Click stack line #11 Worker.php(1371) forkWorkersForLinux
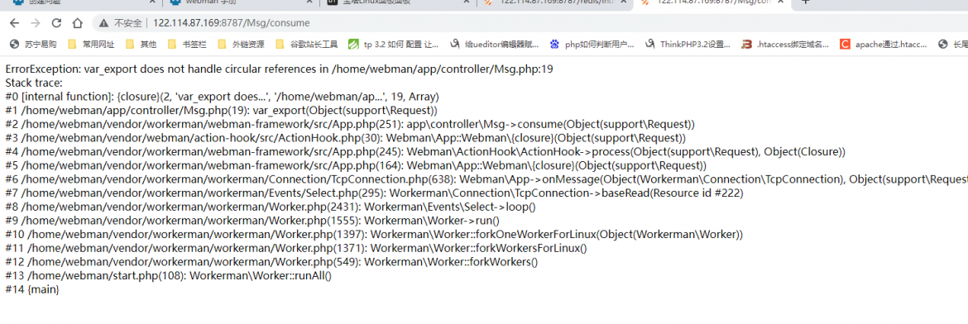The height and width of the screenshot is (324, 968). (295, 248)
